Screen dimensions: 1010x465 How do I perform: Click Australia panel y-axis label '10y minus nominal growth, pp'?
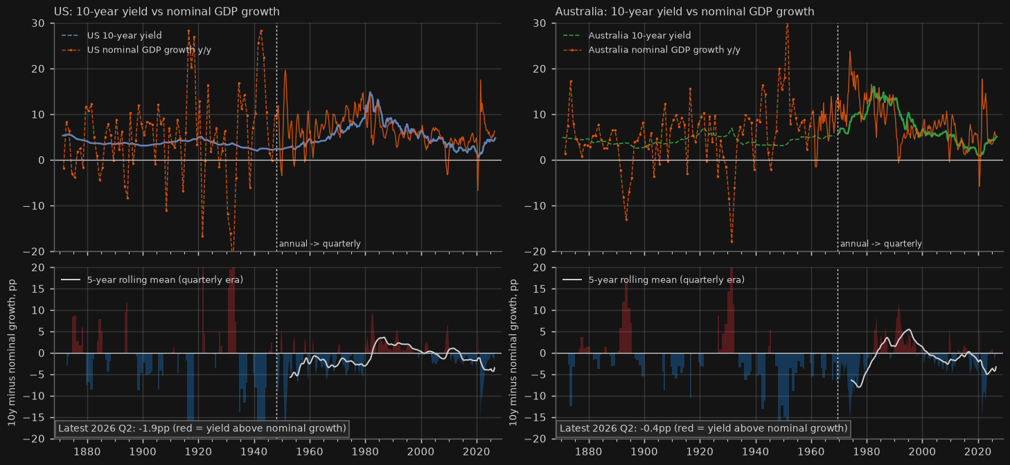coord(514,354)
